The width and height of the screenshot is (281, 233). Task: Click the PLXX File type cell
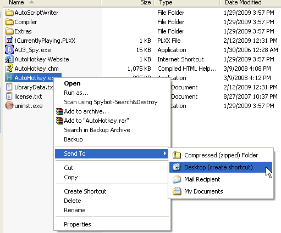pos(169,41)
